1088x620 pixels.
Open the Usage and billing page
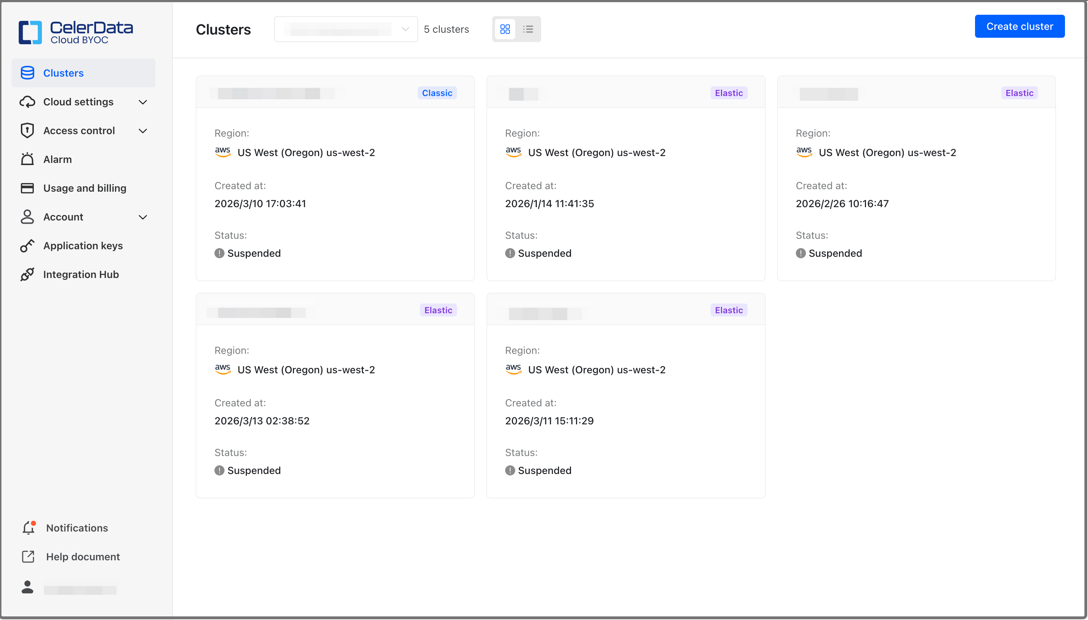84,188
